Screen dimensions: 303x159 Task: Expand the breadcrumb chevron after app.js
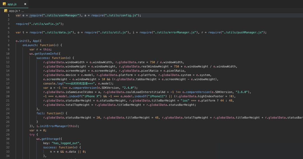20,11
